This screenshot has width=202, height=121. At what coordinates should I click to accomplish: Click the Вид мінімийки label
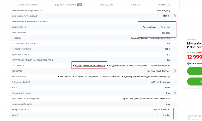click(x=19, y=27)
